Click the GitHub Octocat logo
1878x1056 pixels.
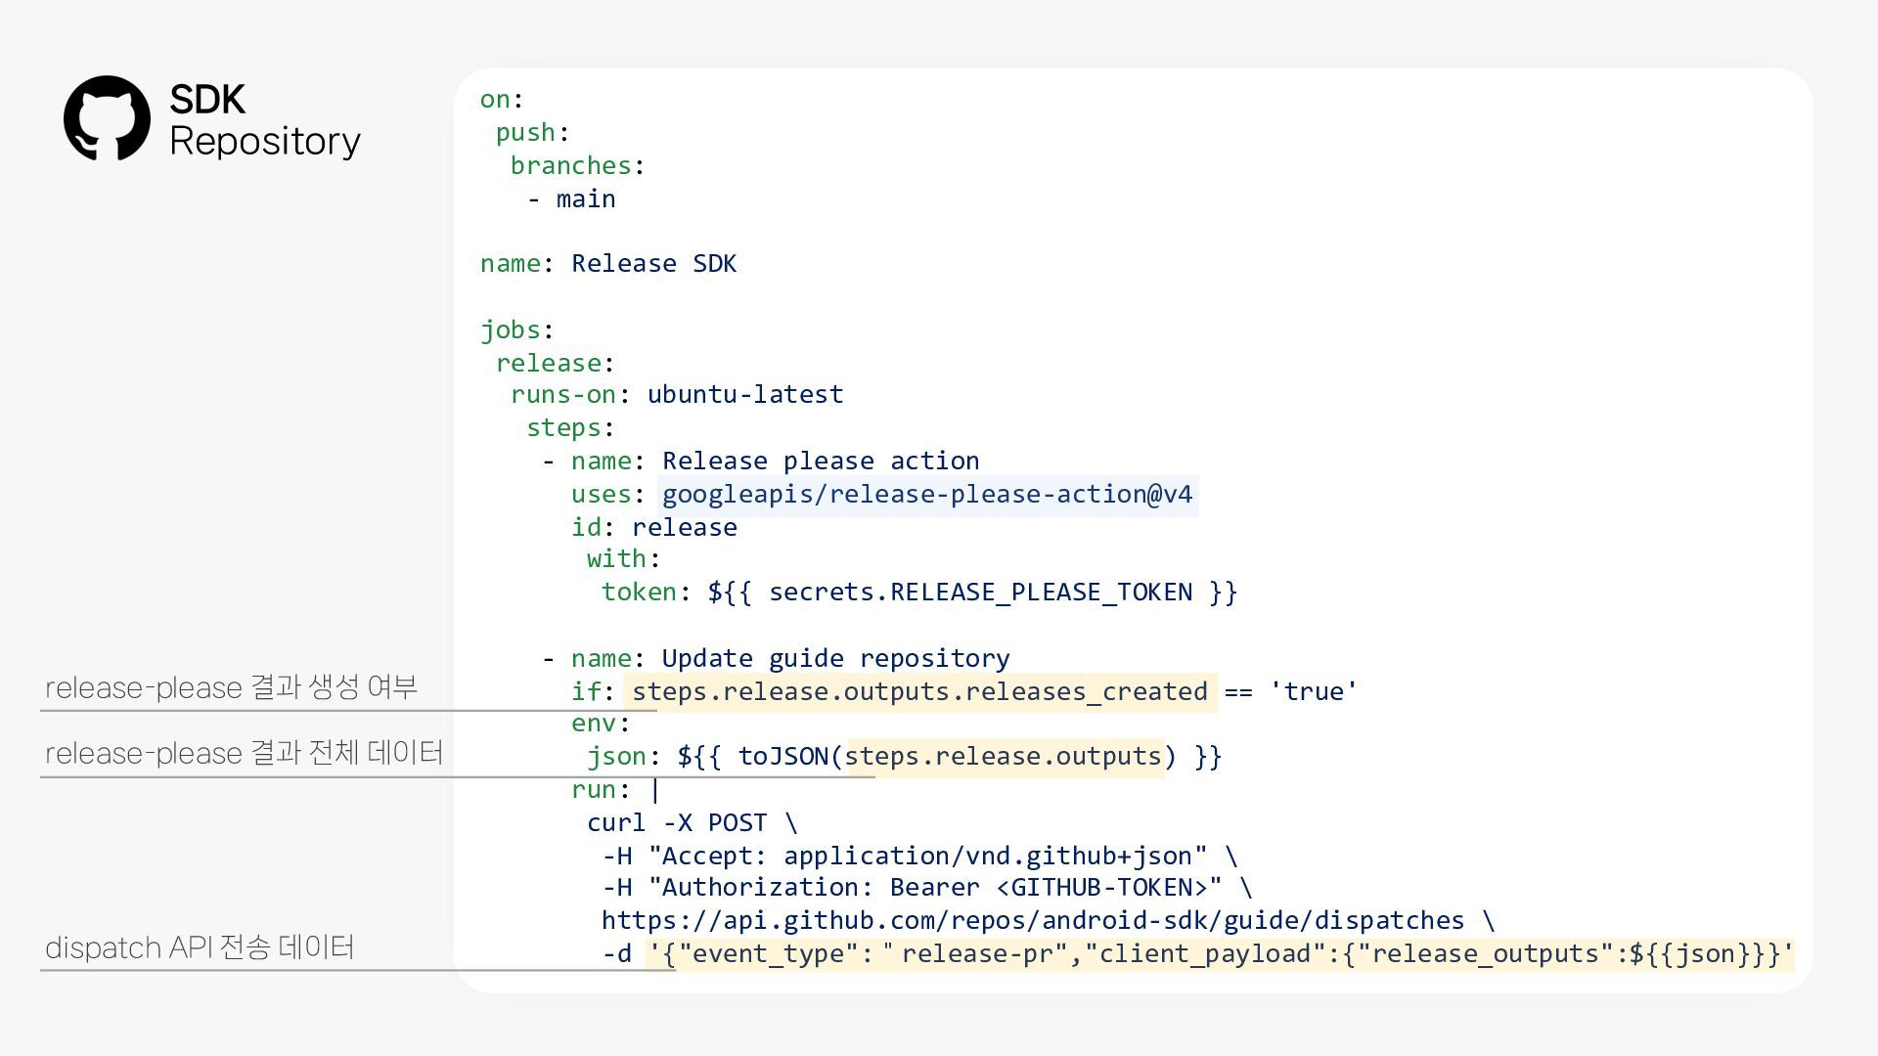click(x=107, y=118)
